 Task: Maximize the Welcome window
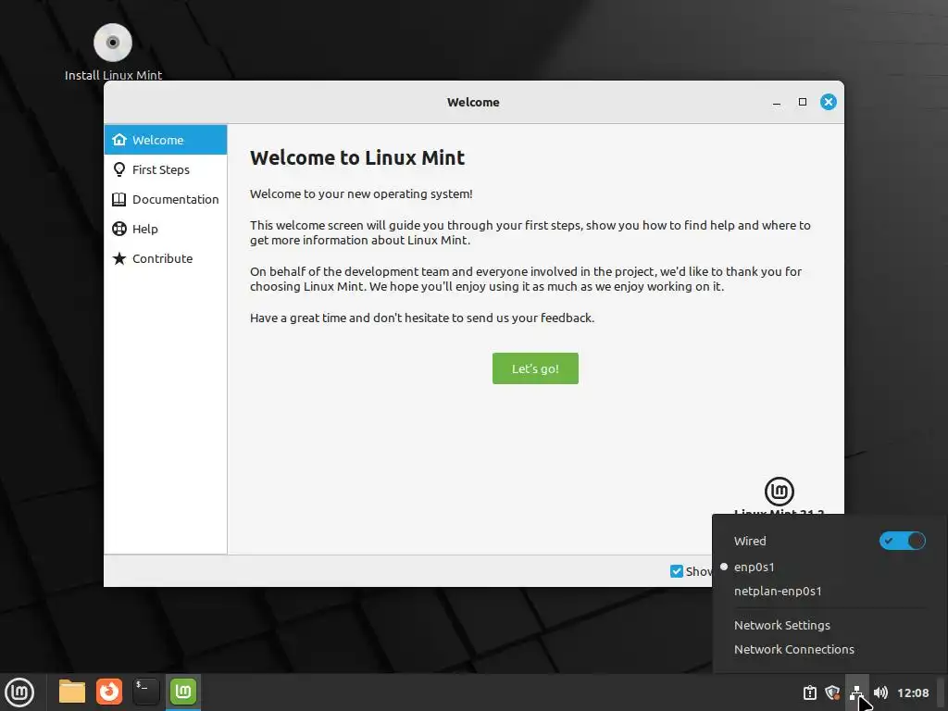coord(803,102)
